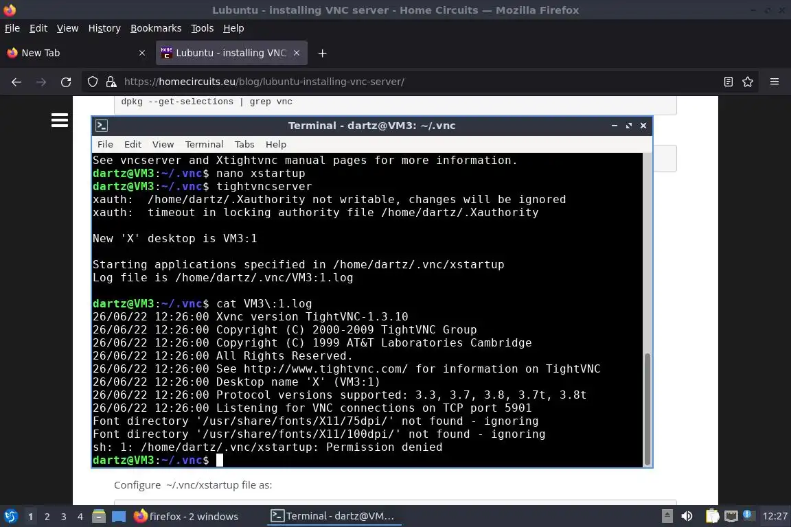Open Firefox Bookmarks menu

tap(156, 28)
